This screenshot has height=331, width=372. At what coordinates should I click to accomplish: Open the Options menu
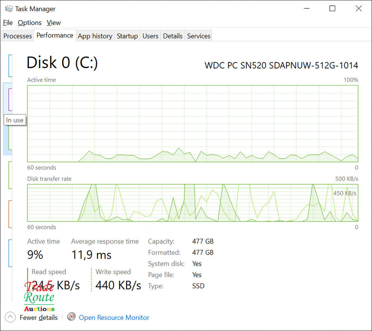point(29,23)
